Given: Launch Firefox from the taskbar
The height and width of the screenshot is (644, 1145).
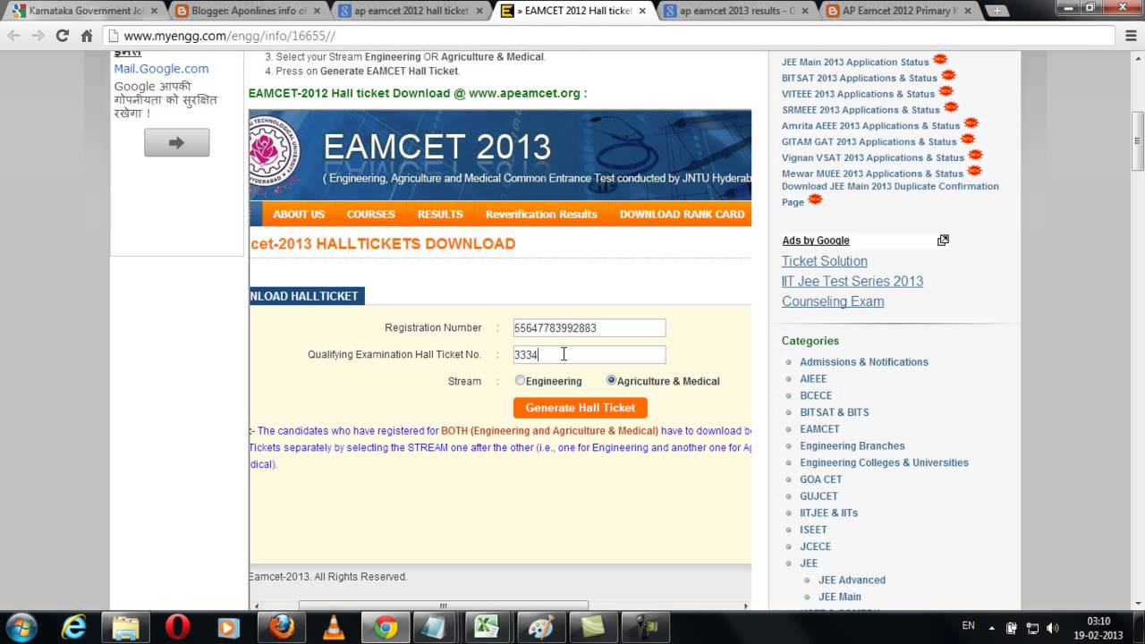Looking at the screenshot, I should tap(281, 627).
